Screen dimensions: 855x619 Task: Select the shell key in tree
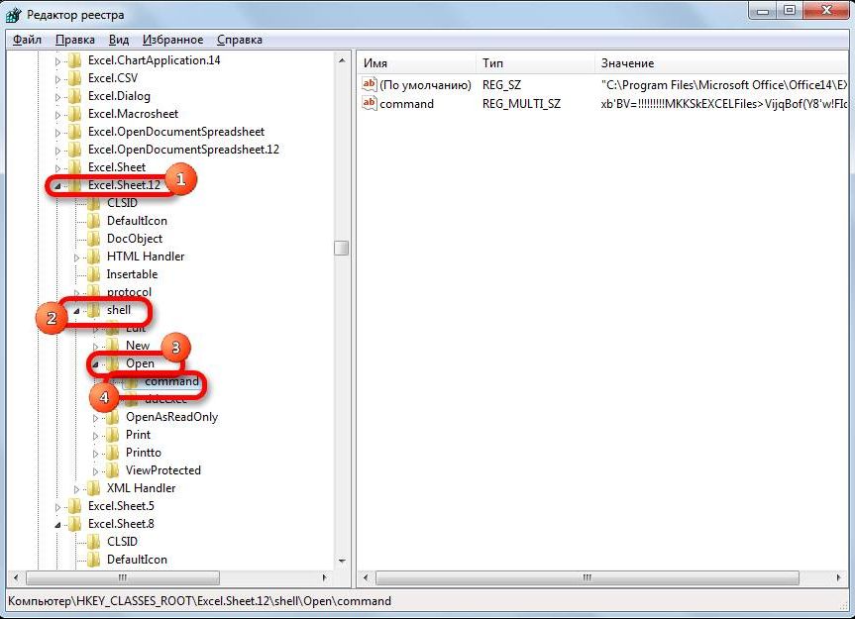point(119,310)
